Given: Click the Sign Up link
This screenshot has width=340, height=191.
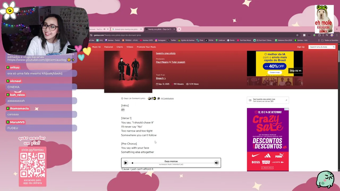Looking at the screenshot, I should click(301, 47).
